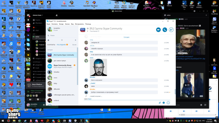Viewport: 219px width, 123px height.
Task: Open Skype from the Windows taskbar
Action: coord(87,121)
